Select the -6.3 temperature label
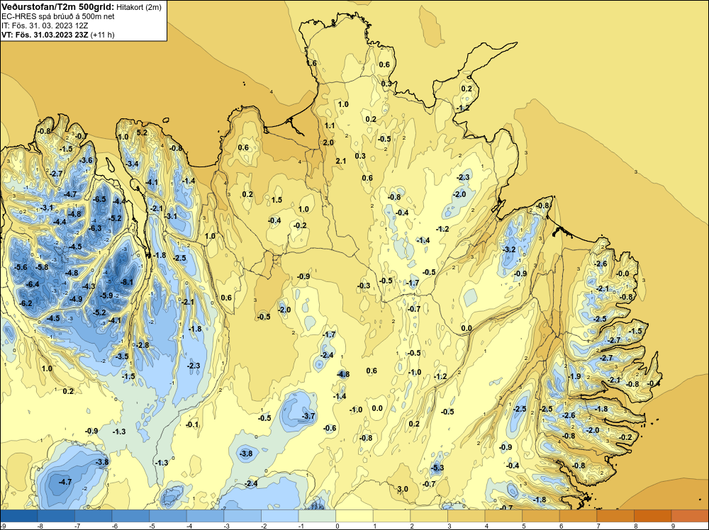 tap(95, 229)
